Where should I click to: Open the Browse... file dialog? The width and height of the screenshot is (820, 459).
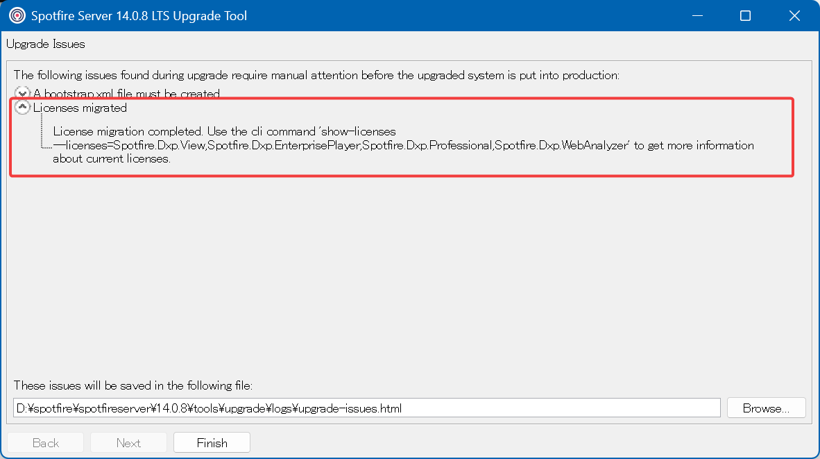(x=766, y=408)
